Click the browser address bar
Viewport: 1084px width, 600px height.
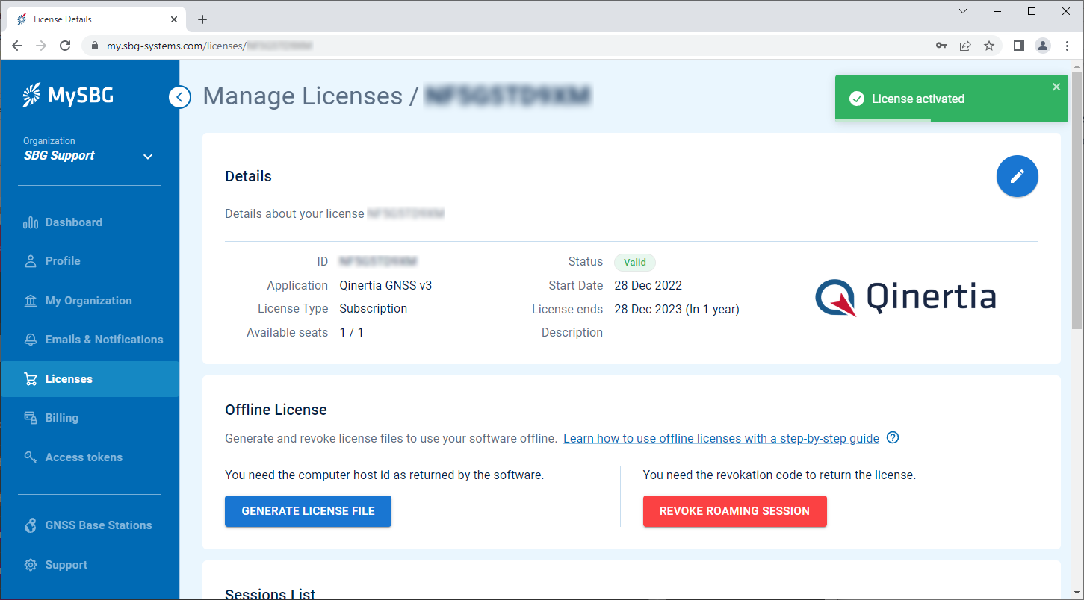click(x=508, y=46)
